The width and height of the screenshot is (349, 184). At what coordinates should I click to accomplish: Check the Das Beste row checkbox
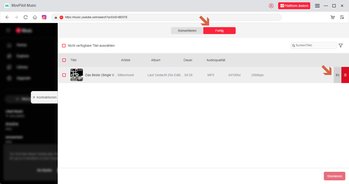pos(64,75)
